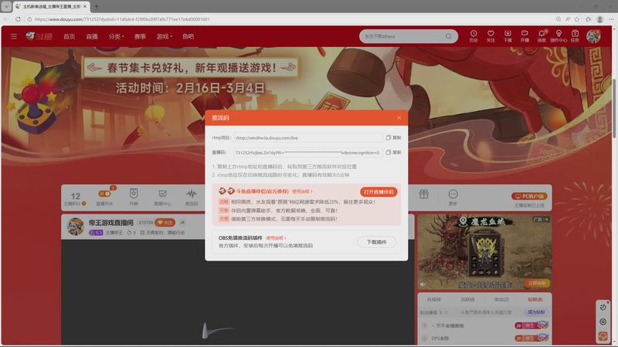The image size is (618, 347).
Task: Copy the 直播码 with its 复制 button
Action: [x=393, y=152]
